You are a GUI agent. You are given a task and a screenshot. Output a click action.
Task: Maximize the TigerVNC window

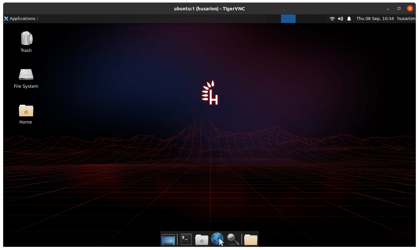coord(399,8)
